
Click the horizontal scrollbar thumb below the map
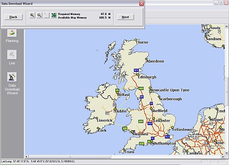click(x=70, y=157)
